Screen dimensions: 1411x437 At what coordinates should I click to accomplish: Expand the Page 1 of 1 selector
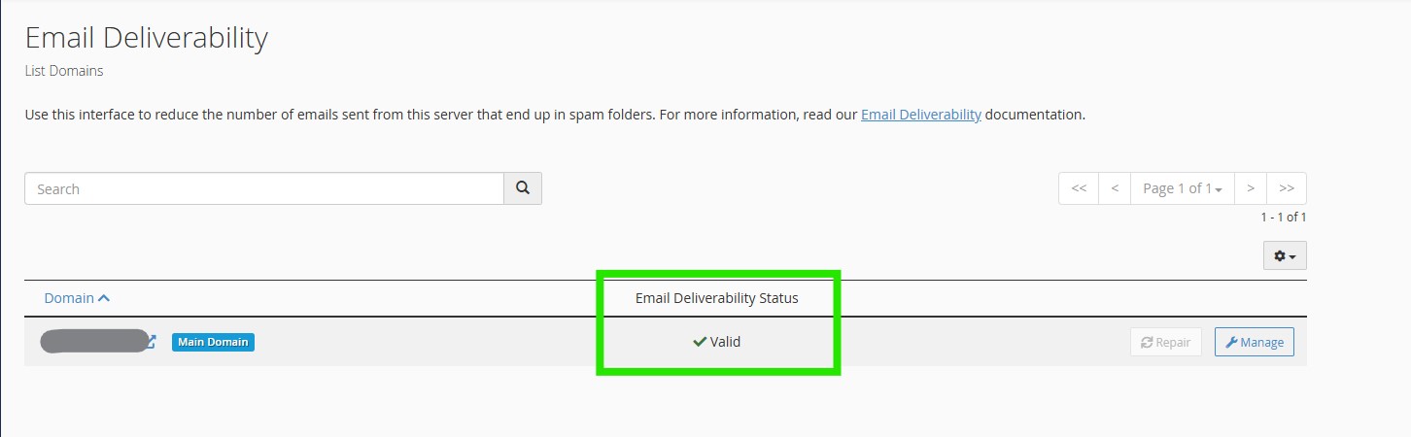pos(1182,188)
